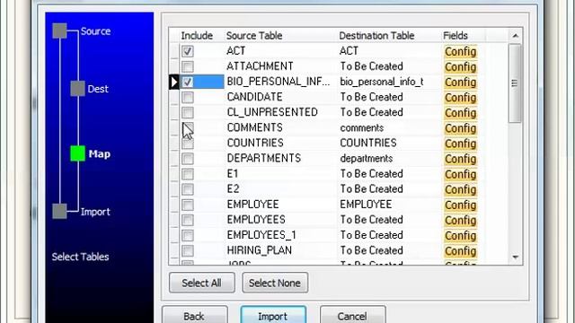Image resolution: width=575 pixels, height=323 pixels.
Task: Cancel the import wizard
Action: click(x=352, y=315)
